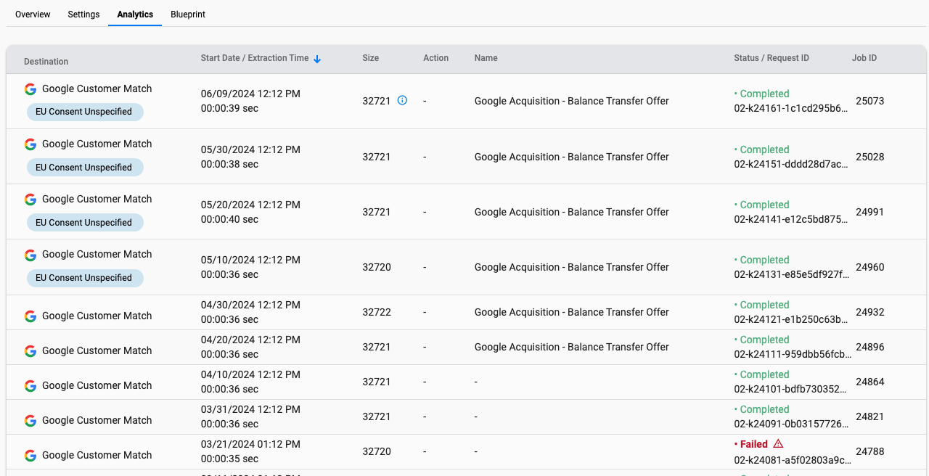This screenshot has height=476, width=929.
Task: Click EU Consent Unspecified badge in 06/09/2024 row
Action: click(x=84, y=112)
